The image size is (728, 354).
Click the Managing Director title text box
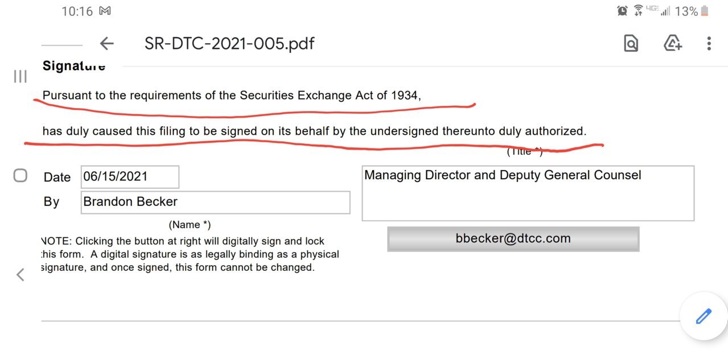(528, 193)
